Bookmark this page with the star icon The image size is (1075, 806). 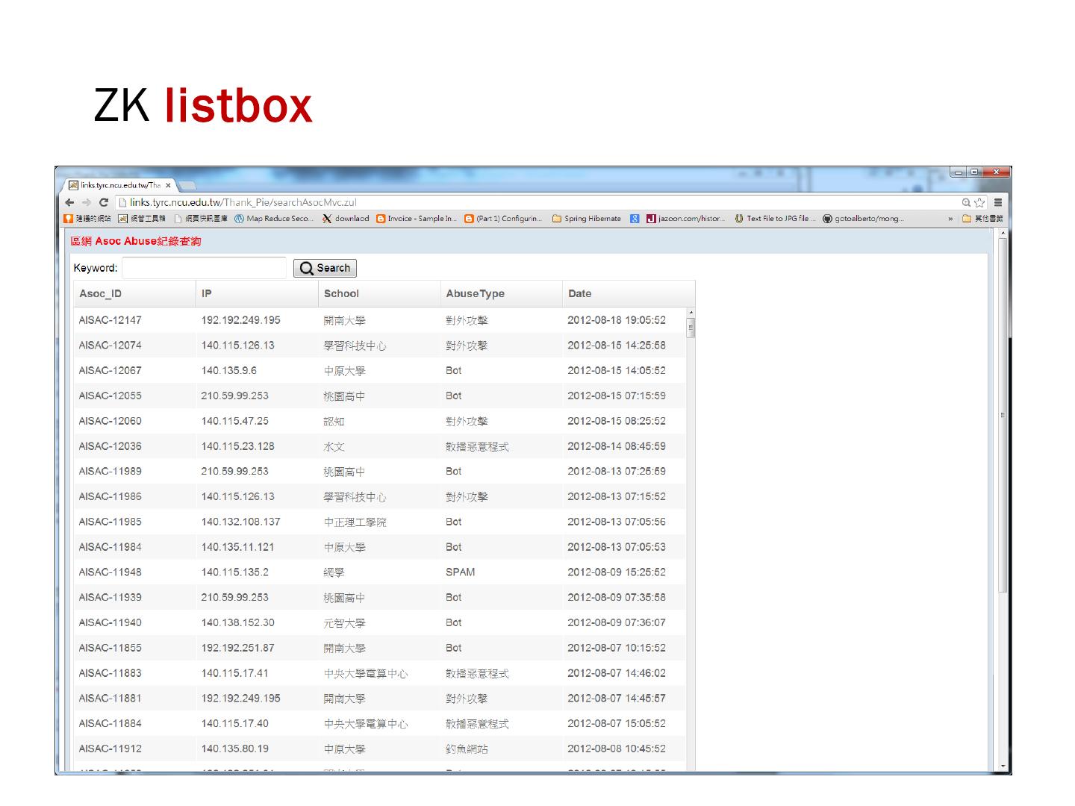click(x=979, y=202)
